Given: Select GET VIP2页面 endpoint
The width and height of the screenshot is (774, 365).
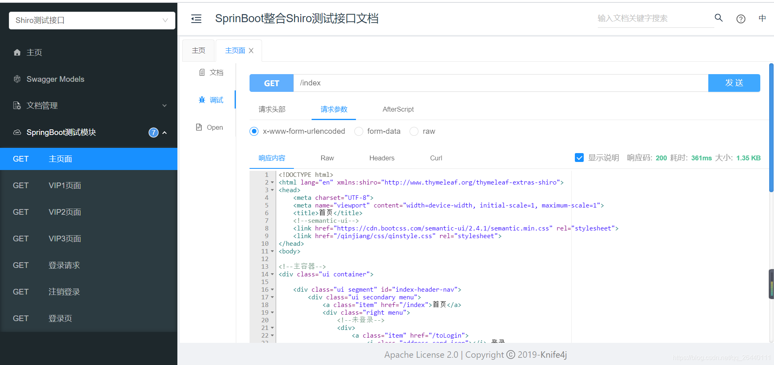Looking at the screenshot, I should [89, 212].
